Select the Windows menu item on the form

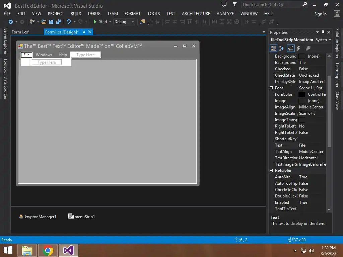(44, 55)
